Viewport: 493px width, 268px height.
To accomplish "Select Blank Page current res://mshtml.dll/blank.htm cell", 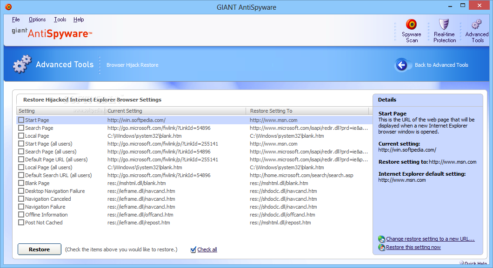I will (137, 183).
